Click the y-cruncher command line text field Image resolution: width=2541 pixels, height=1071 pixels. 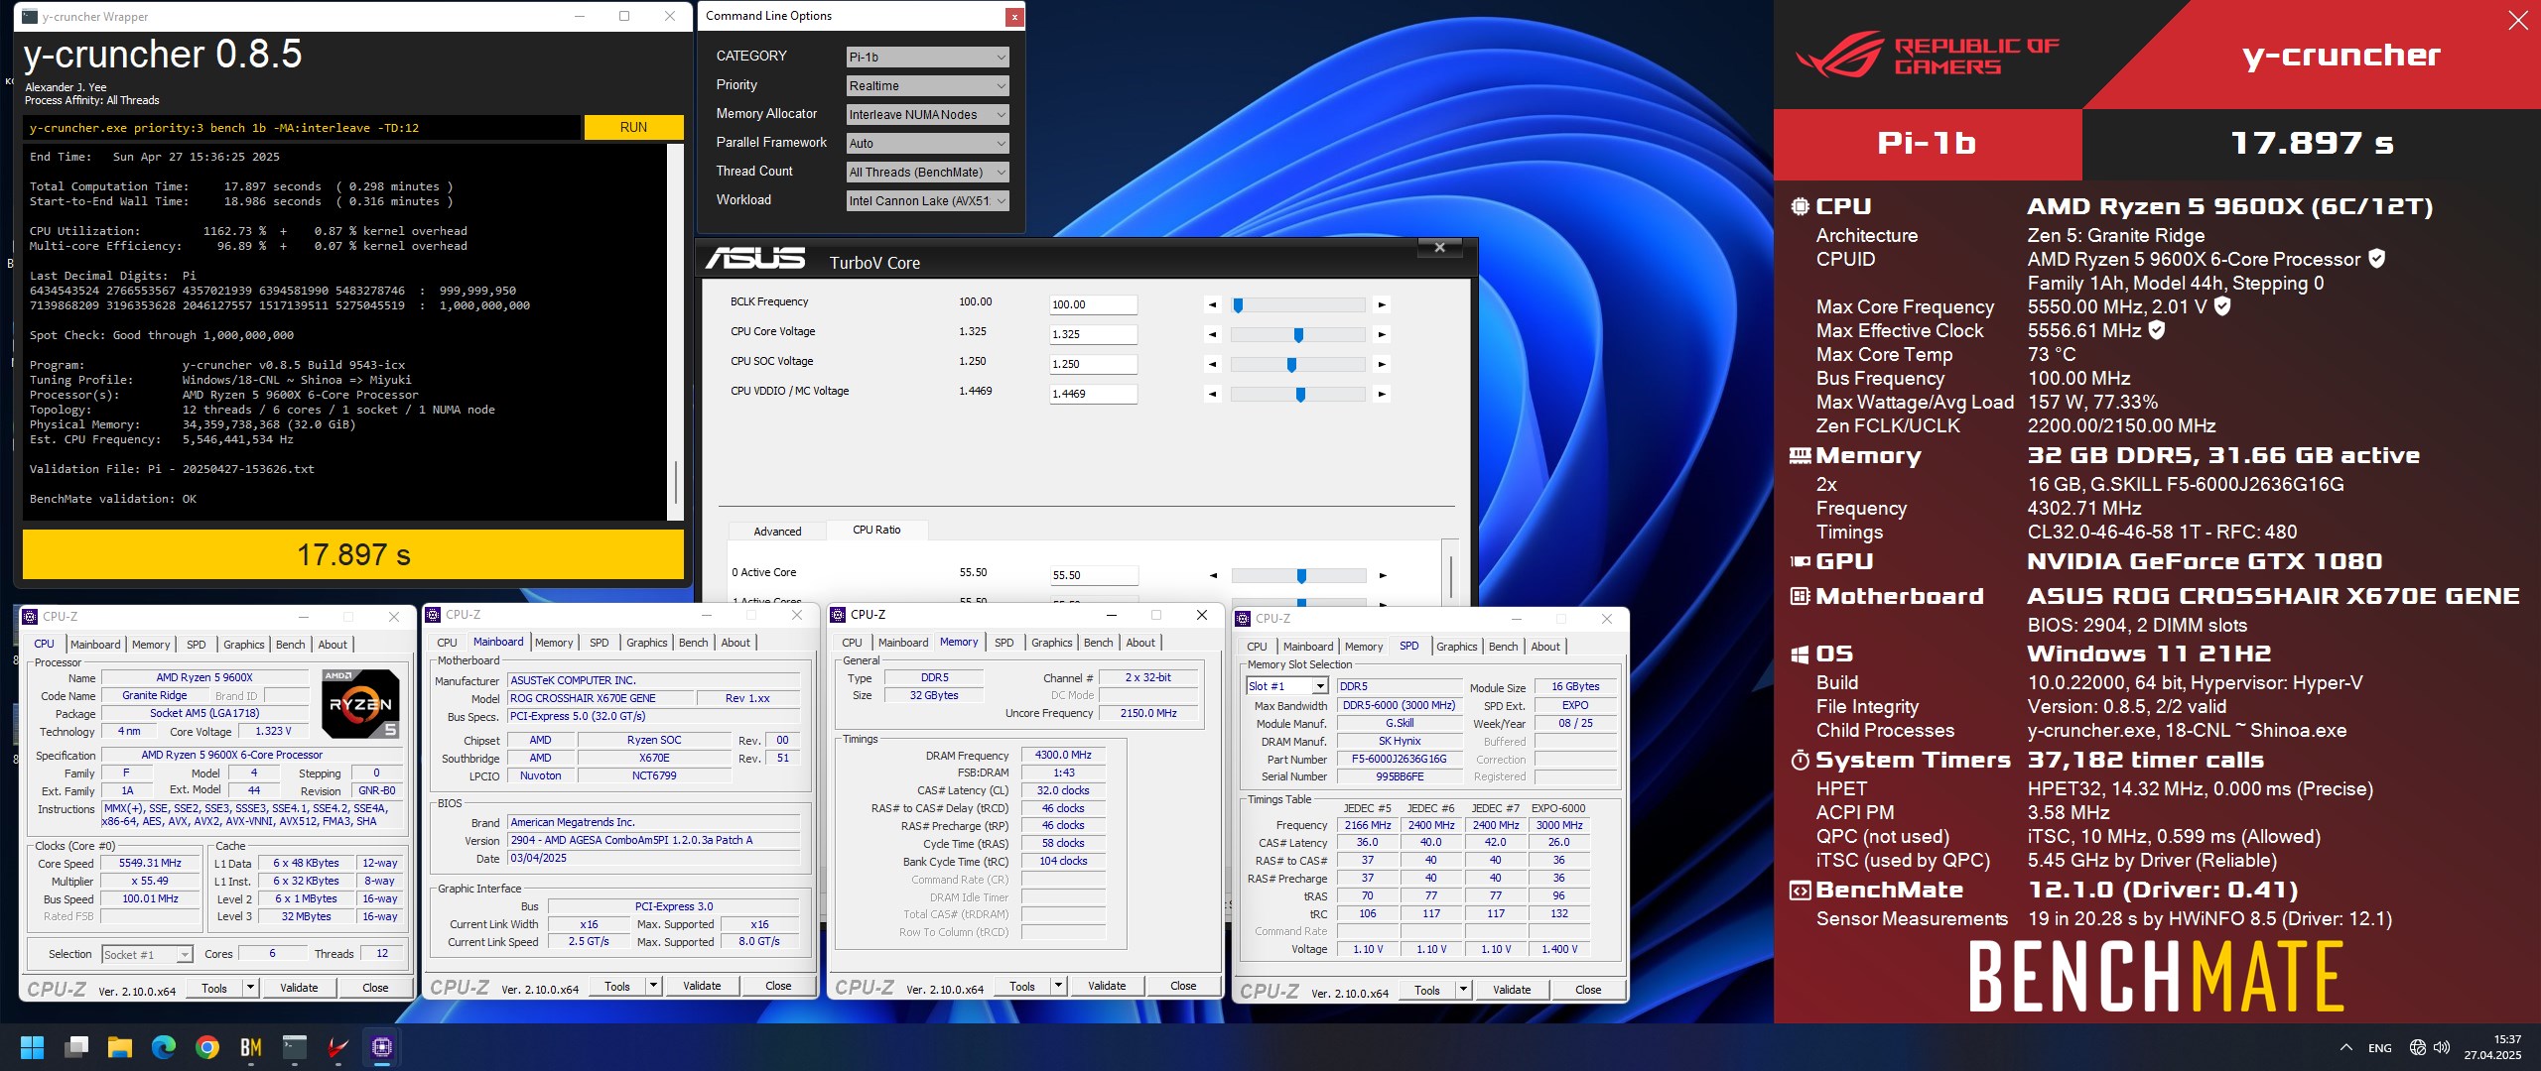click(302, 128)
